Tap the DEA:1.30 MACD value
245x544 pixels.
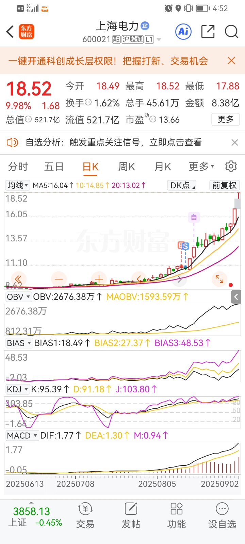[108, 436]
